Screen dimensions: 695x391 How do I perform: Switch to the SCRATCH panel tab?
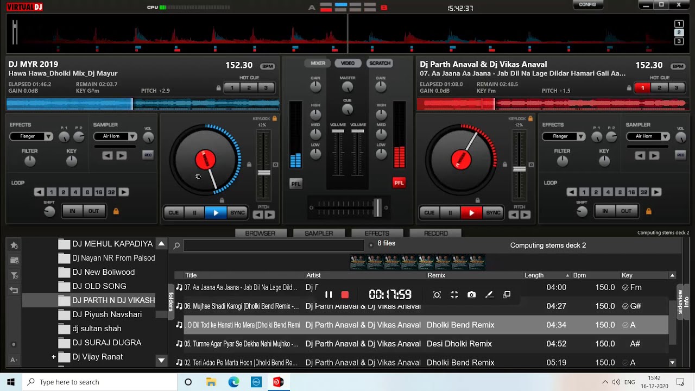click(380, 63)
